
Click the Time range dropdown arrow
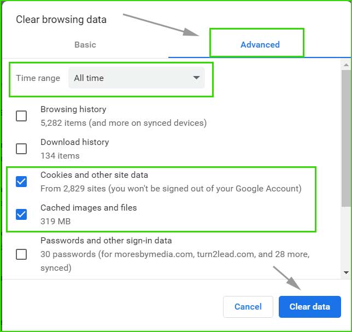click(x=196, y=78)
